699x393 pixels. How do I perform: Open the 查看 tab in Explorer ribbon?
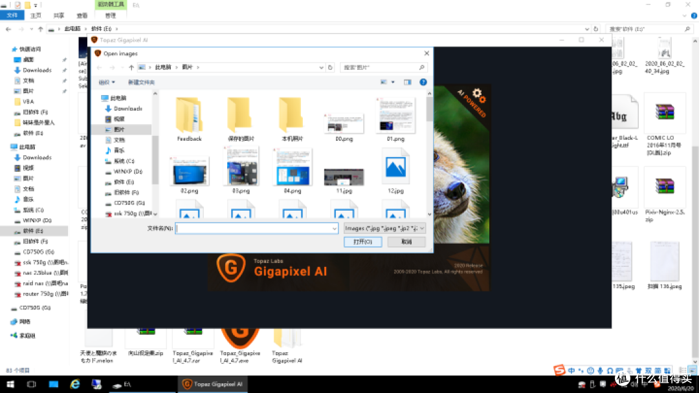coord(82,16)
